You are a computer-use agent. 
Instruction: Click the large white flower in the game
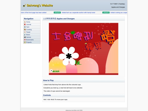coord(69,56)
